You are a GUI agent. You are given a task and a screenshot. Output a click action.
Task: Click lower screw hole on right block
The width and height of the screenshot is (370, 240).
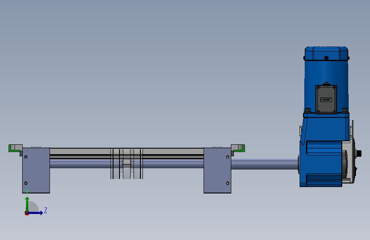pos(228,183)
